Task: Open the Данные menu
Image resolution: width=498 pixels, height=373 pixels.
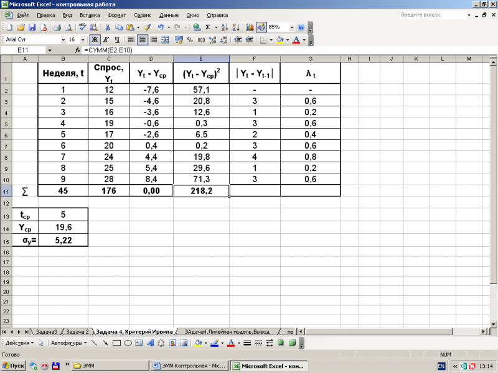Action: (169, 15)
